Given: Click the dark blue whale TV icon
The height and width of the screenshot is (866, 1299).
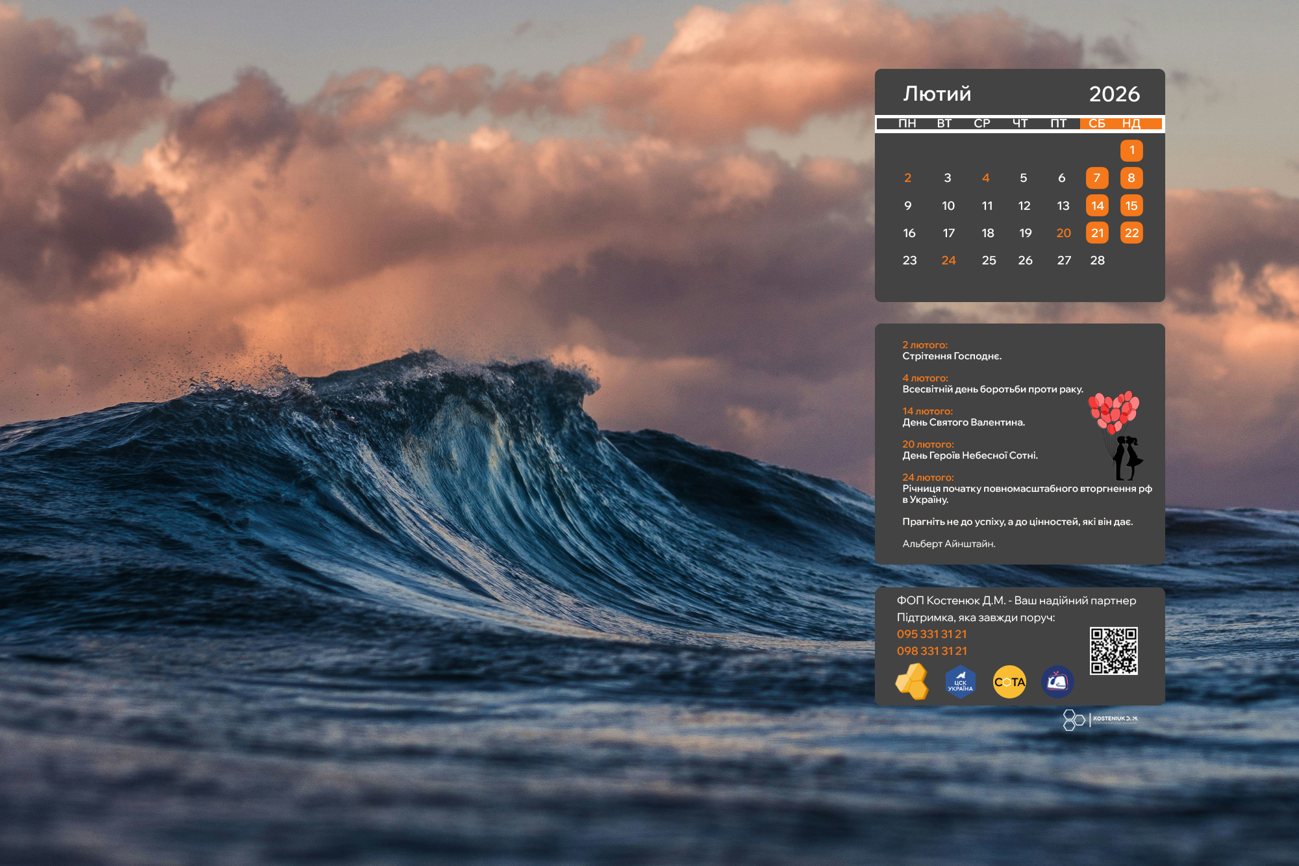Looking at the screenshot, I should [1057, 682].
